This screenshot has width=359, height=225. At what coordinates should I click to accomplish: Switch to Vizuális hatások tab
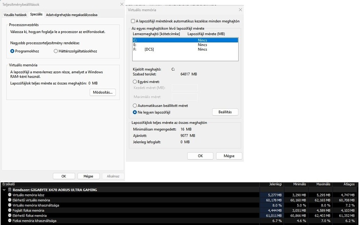15,15
